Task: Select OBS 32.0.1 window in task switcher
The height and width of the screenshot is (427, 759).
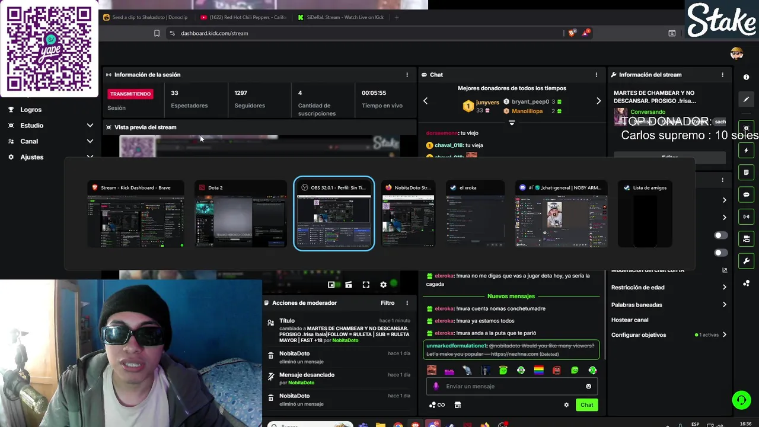Action: [334, 214]
